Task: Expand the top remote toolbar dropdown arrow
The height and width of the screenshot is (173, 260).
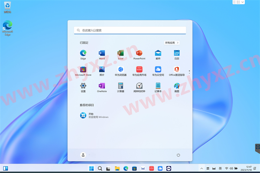Action: click(243, 2)
